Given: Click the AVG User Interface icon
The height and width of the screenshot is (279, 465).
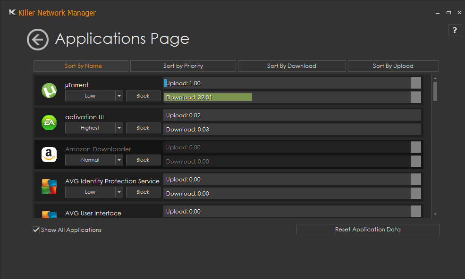Looking at the screenshot, I should click(49, 214).
